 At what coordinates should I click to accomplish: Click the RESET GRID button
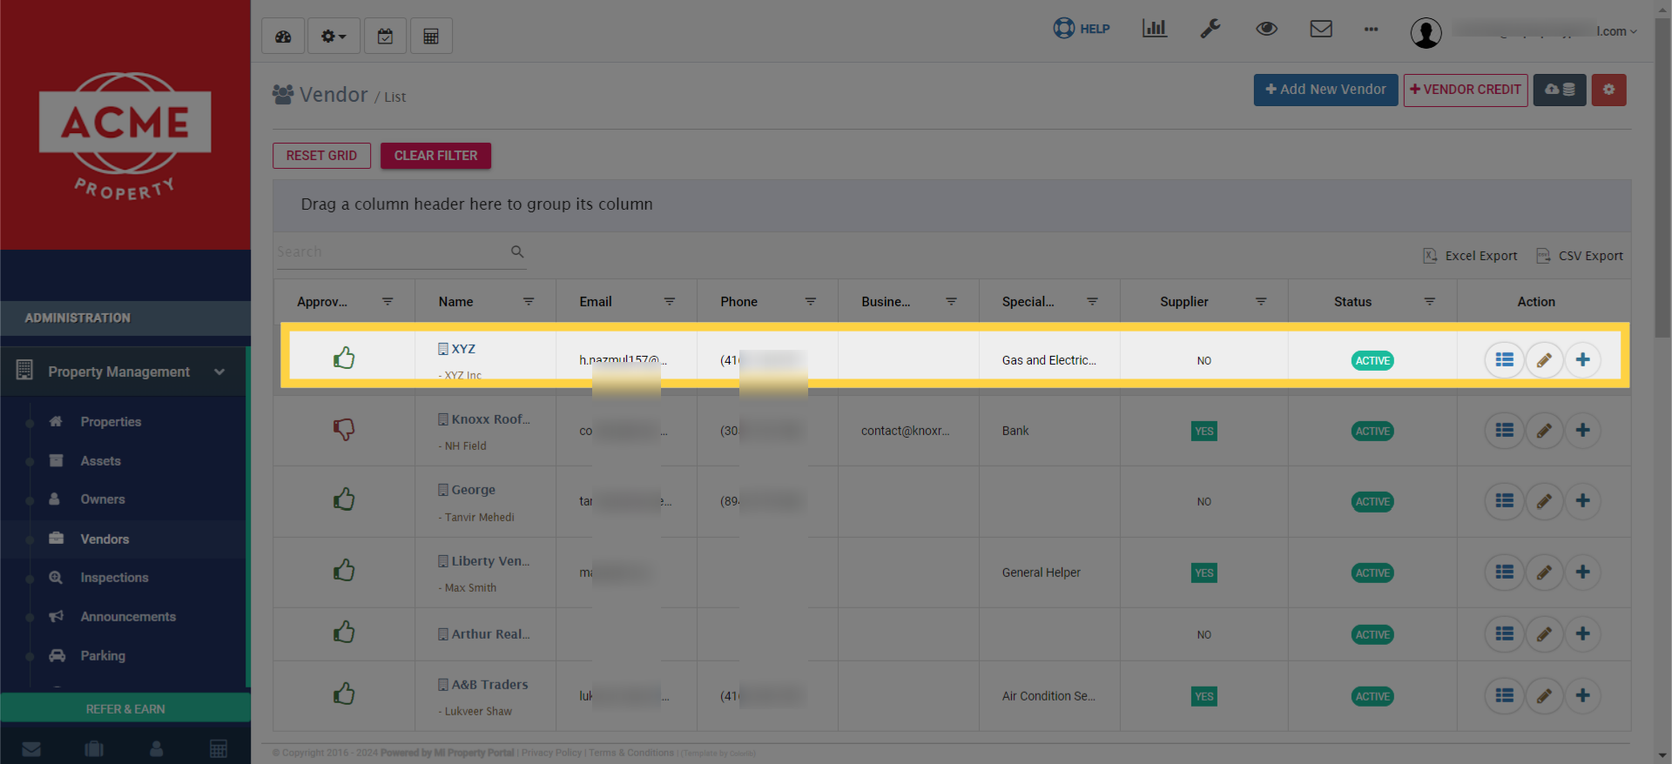coord(321,156)
